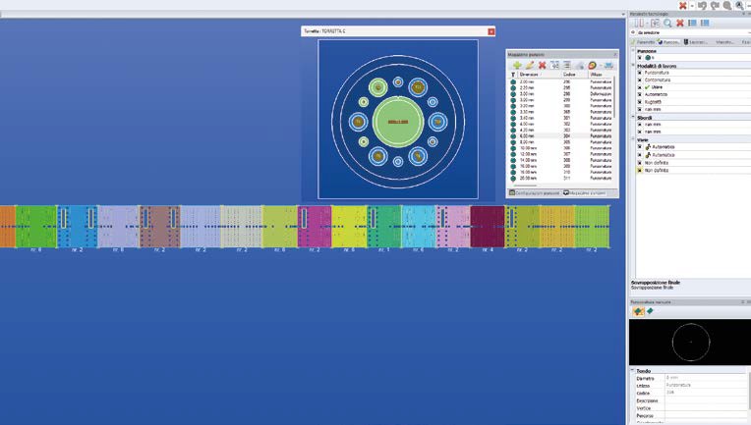Select the magenta nesting sheet
751x425 pixels.
click(x=315, y=227)
